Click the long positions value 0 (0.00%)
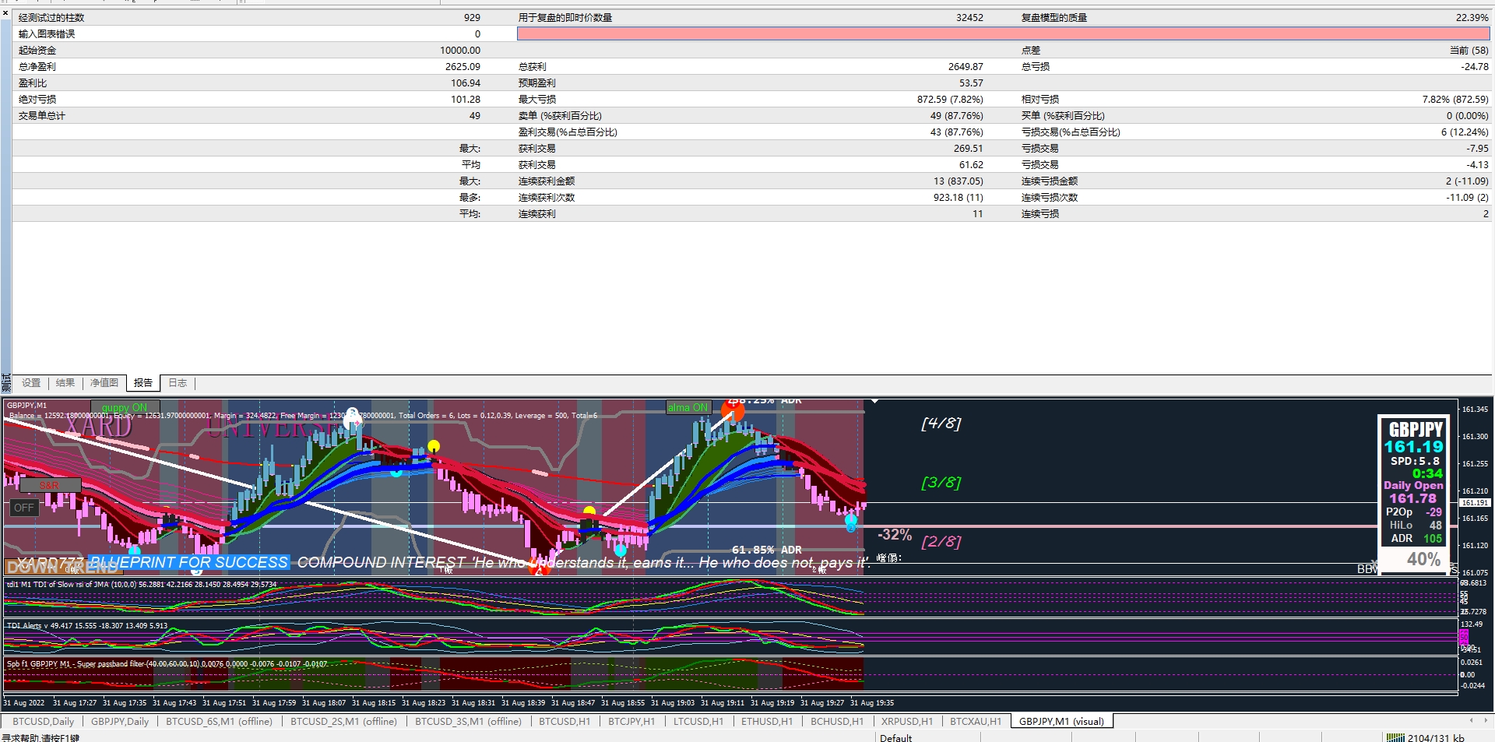 (x=1468, y=115)
